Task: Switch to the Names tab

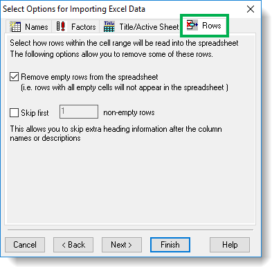Action: tap(29, 26)
